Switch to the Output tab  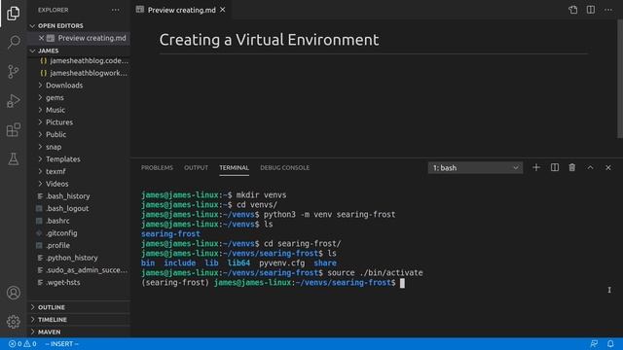coord(196,168)
